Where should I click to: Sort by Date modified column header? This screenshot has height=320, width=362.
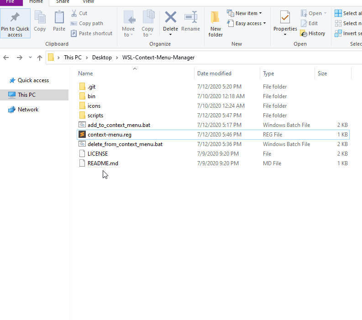(x=214, y=73)
